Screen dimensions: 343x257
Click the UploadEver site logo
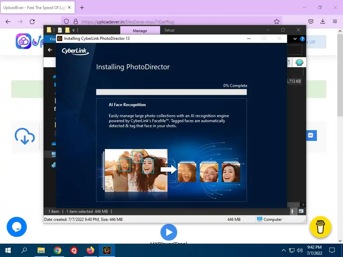(29, 41)
